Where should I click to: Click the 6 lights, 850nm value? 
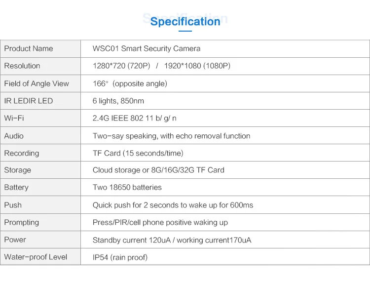click(x=118, y=101)
